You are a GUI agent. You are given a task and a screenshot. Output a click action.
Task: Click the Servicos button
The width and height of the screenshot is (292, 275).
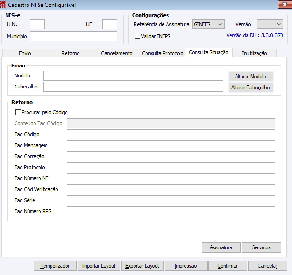tap(261, 247)
